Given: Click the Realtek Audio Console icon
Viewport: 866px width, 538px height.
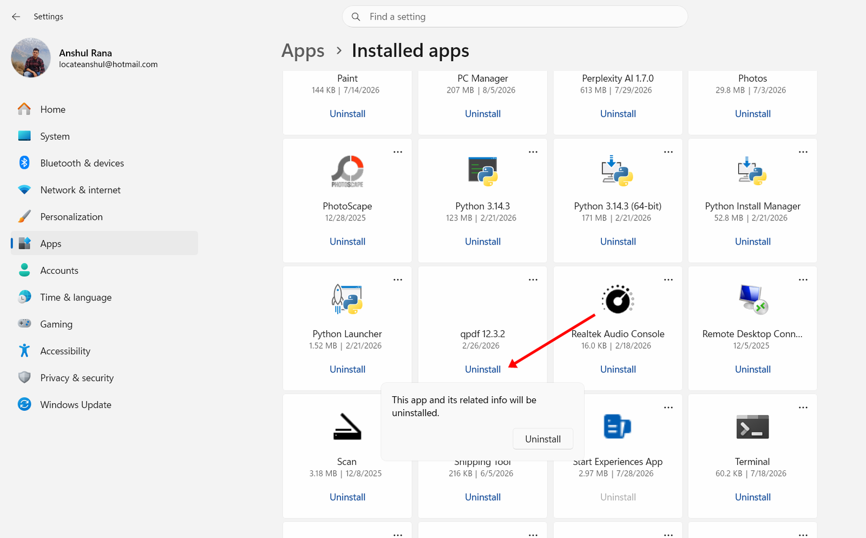Looking at the screenshot, I should click(x=618, y=299).
